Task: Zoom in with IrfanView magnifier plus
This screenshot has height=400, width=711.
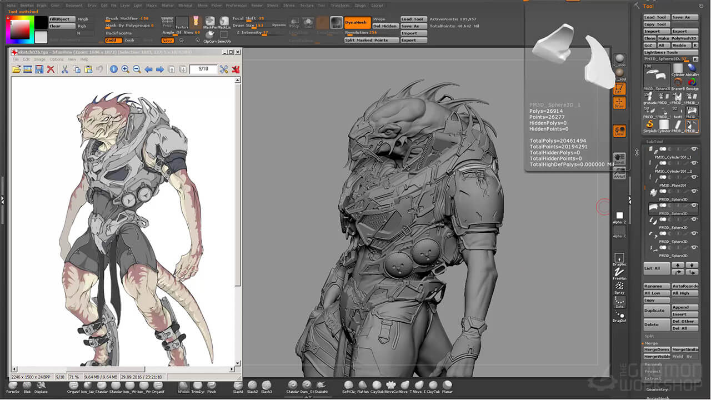Action: 126,69
